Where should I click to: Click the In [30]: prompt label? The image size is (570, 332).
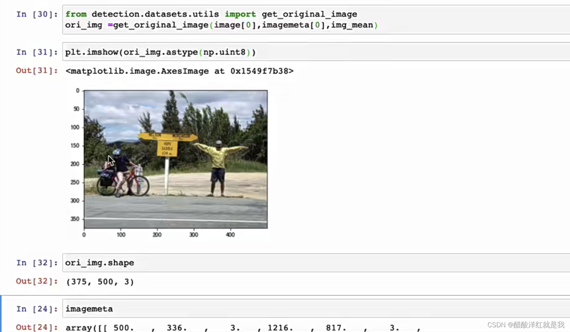click(37, 14)
